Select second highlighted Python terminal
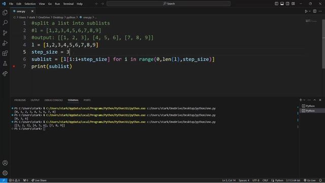Screen dimensions: 325x183 [x=312, y=111]
